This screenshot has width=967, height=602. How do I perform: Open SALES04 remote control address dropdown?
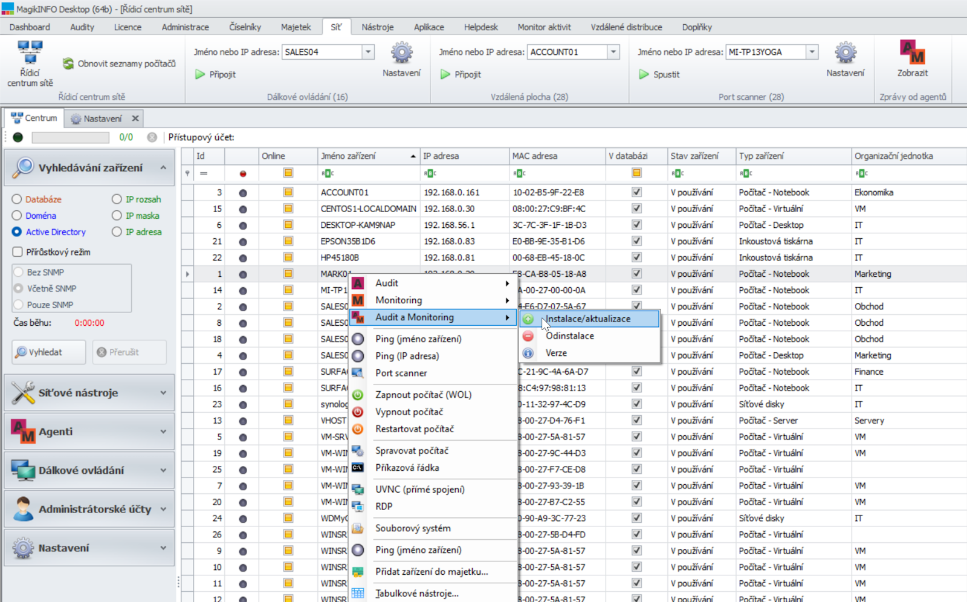pos(368,52)
